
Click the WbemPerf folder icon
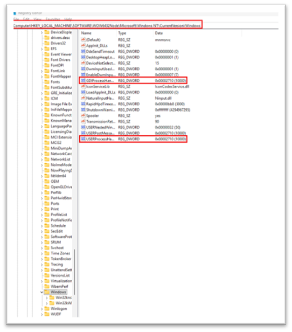(x=47, y=286)
